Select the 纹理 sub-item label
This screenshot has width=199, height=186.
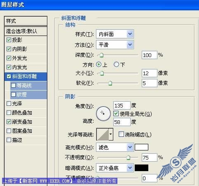click(x=22, y=95)
